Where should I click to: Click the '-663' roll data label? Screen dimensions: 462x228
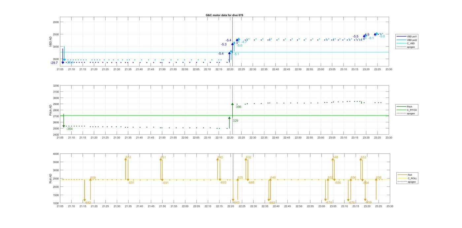pos(272,203)
